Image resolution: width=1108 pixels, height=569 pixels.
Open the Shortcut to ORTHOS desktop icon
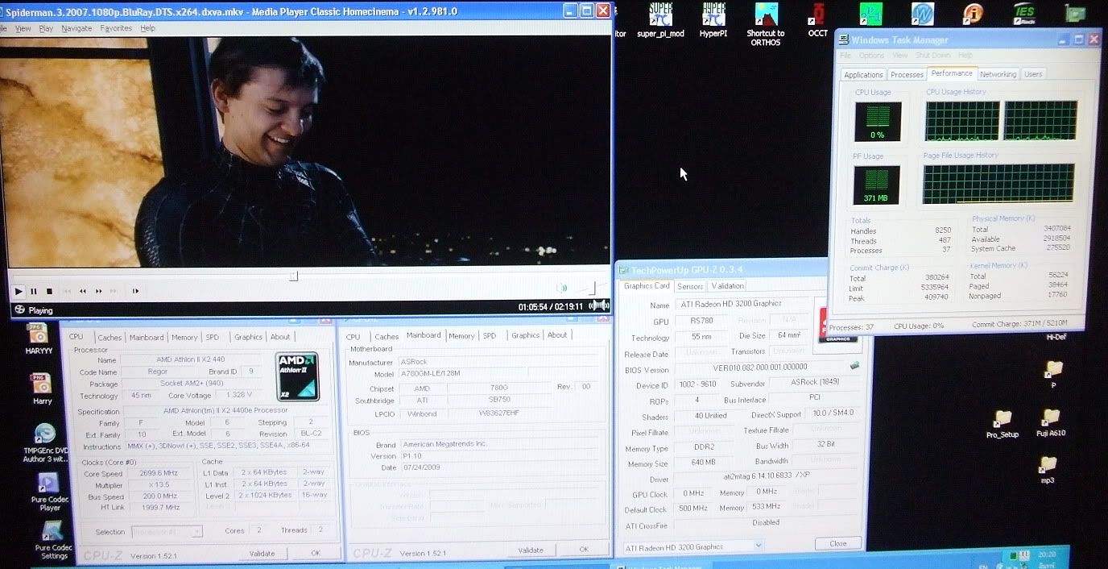tap(766, 24)
